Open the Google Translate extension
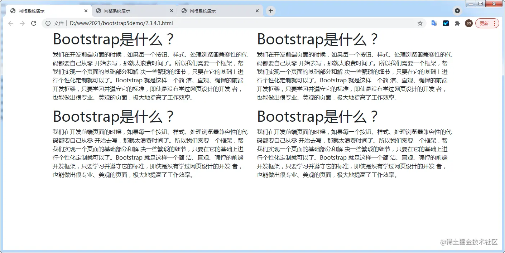 coord(434,23)
